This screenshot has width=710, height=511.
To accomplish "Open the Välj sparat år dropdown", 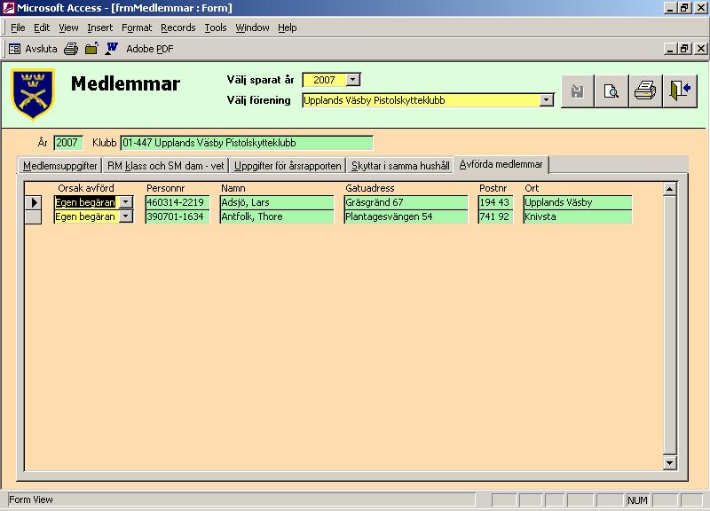I will click(x=353, y=80).
